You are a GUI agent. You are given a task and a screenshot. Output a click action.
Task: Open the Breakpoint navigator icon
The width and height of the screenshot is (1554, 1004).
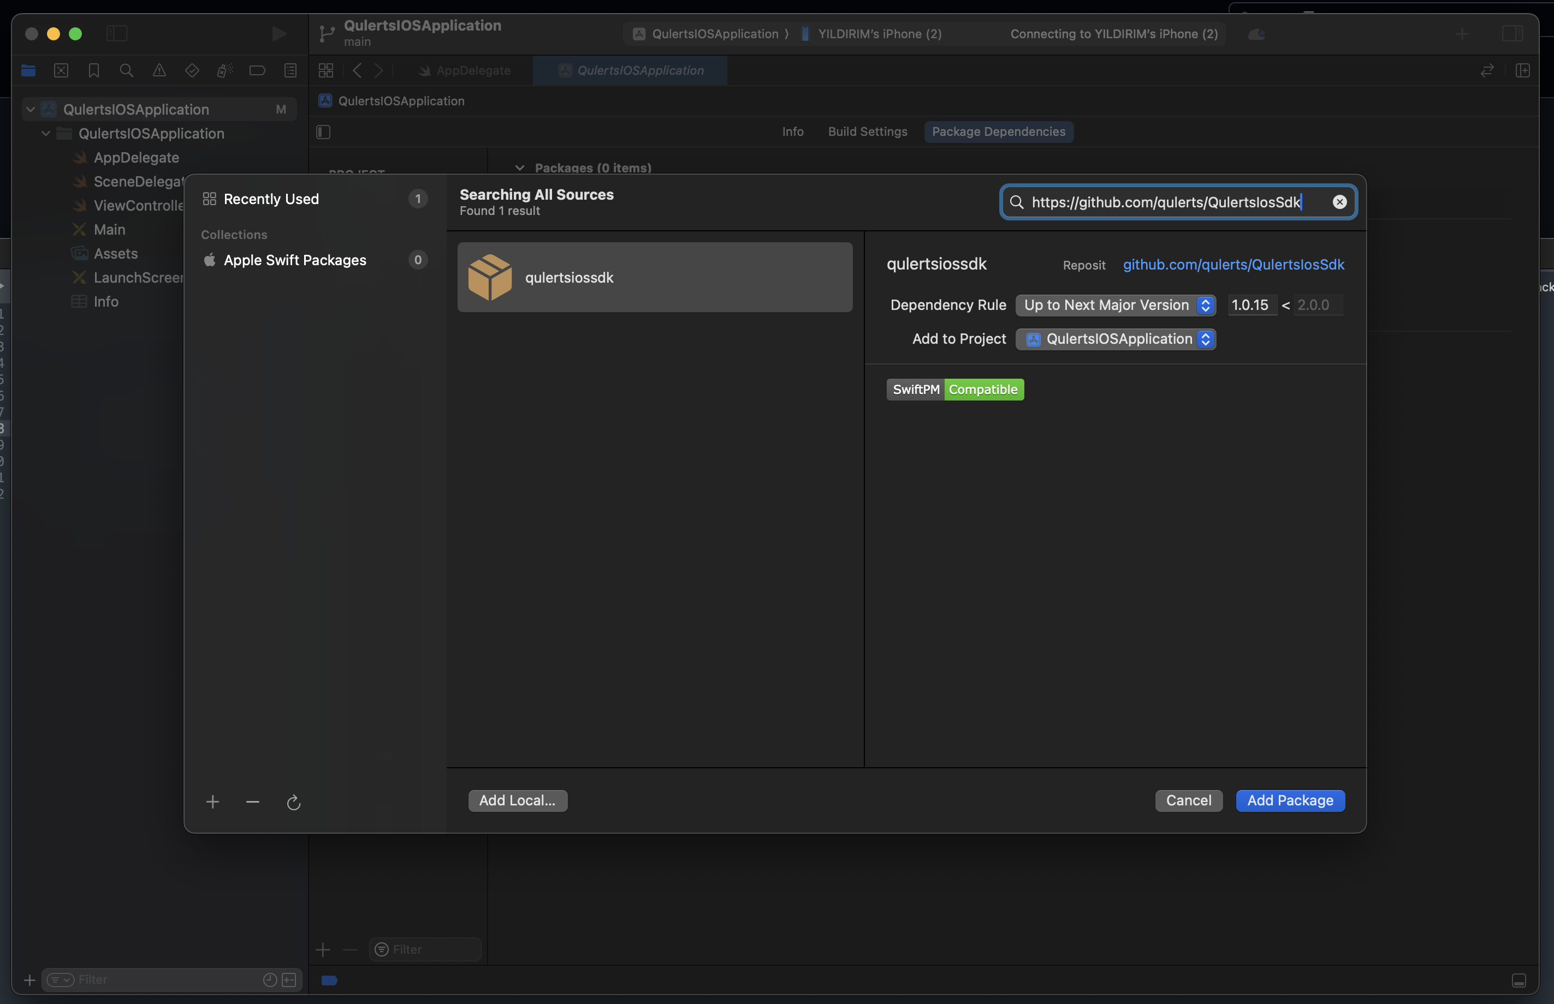257,70
